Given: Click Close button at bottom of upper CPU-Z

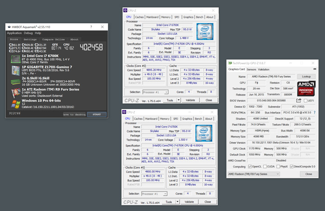Looking at the screenshot, I should [209, 100].
